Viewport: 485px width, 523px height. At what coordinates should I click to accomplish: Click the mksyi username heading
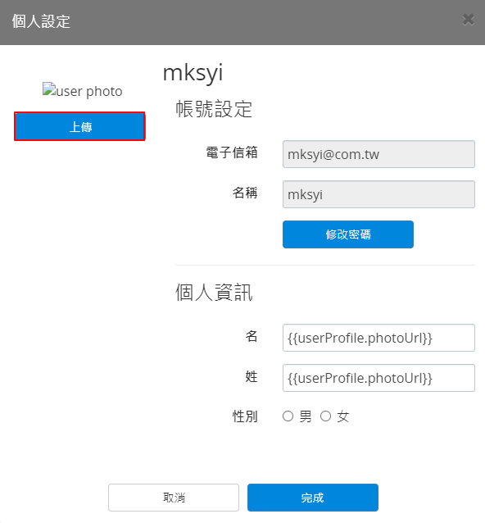(193, 73)
